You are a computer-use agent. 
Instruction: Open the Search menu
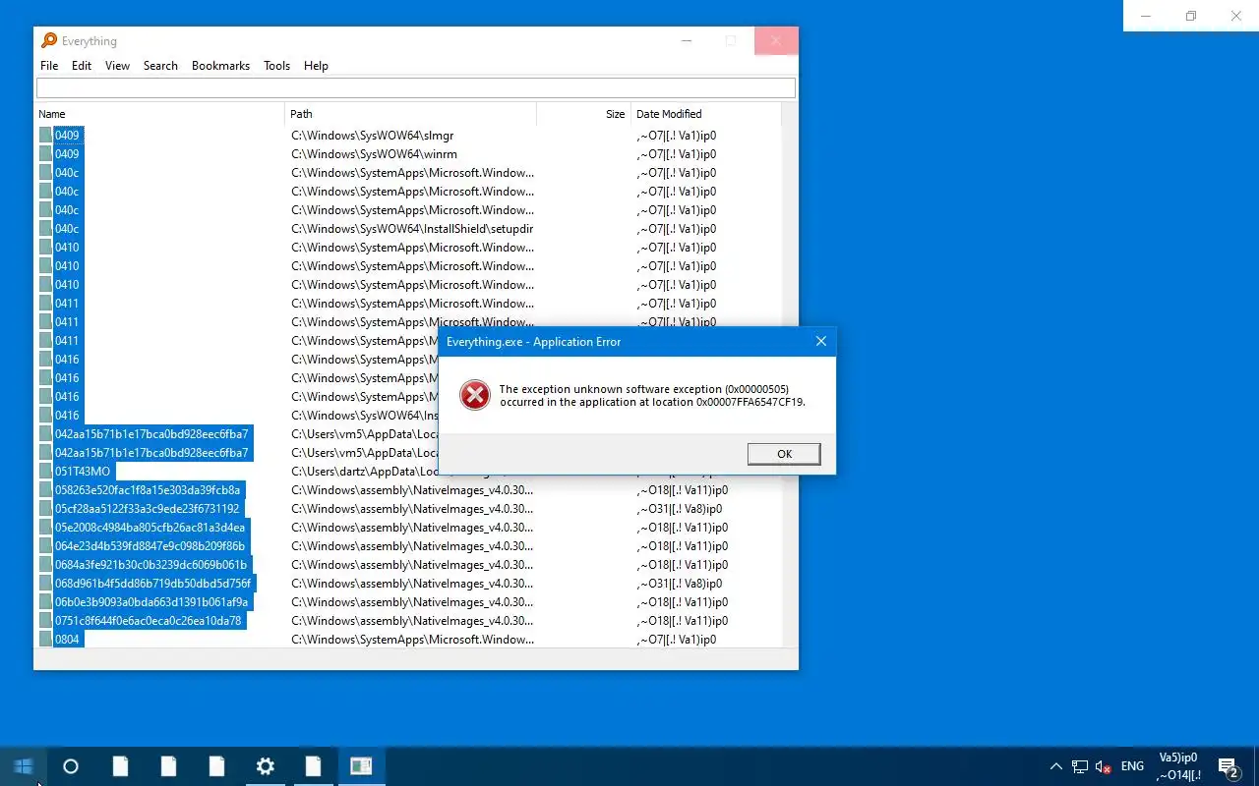point(160,66)
